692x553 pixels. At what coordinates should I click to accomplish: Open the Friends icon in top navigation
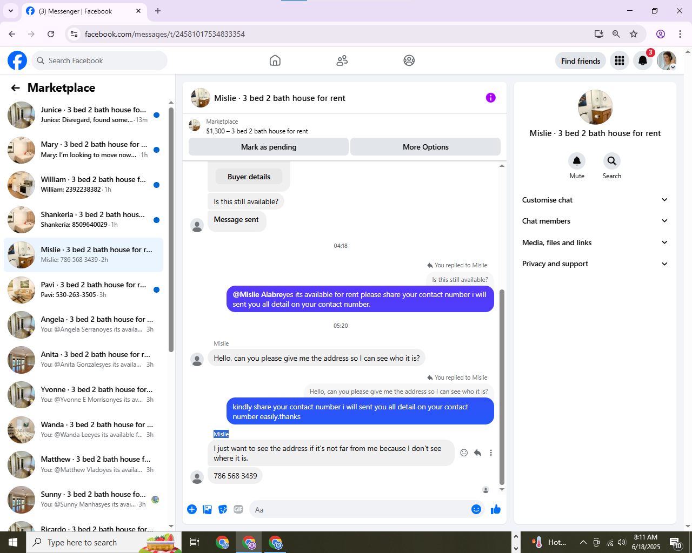(342, 60)
